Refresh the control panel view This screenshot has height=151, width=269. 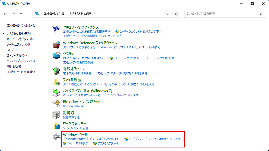pyautogui.click(x=176, y=14)
